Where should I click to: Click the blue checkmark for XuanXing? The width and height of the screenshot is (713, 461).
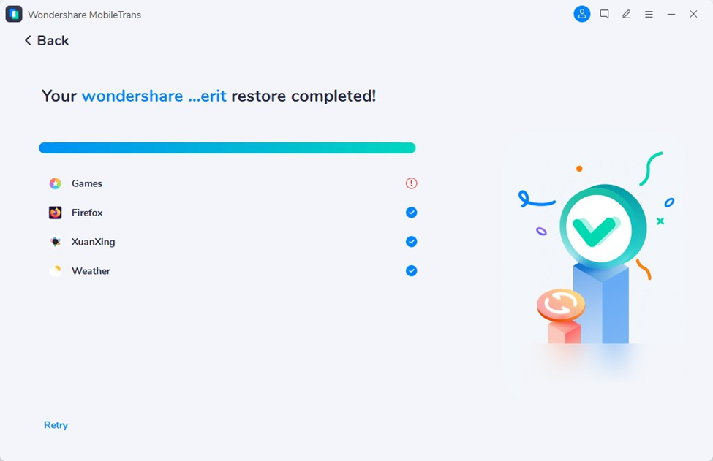tap(412, 242)
